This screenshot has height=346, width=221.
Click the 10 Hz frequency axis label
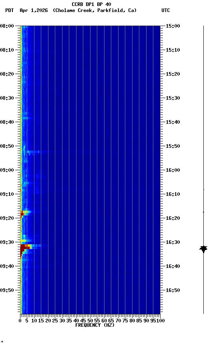pyautogui.click(x=34, y=321)
